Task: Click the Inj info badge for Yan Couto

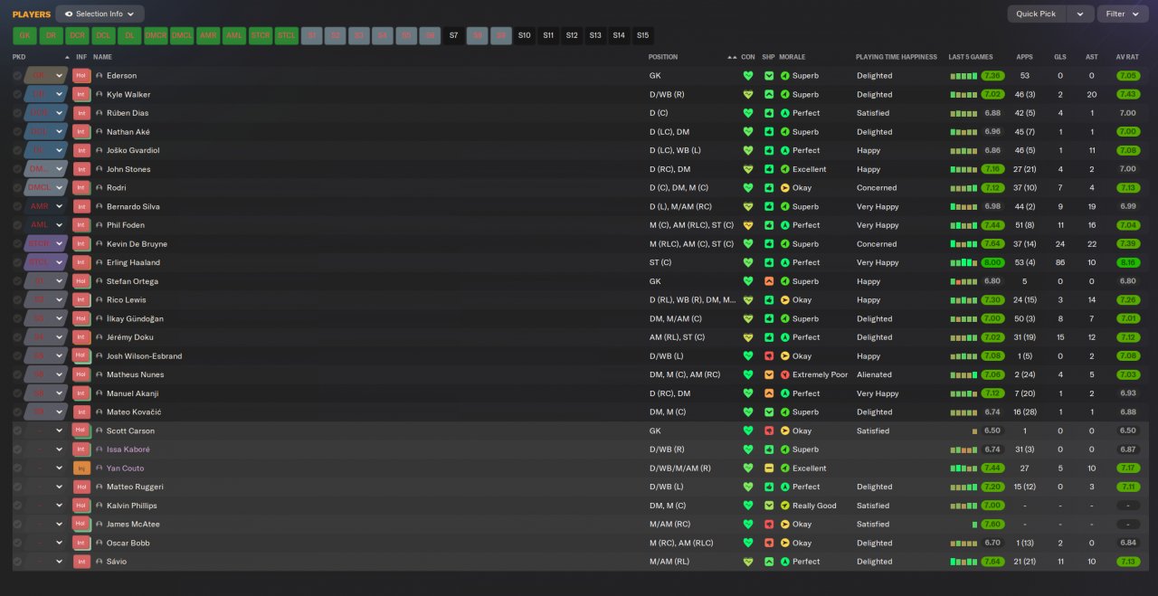Action: (81, 468)
